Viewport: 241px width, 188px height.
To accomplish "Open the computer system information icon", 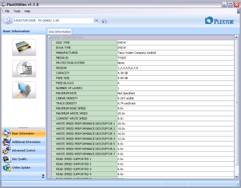I will pos(24,90).
